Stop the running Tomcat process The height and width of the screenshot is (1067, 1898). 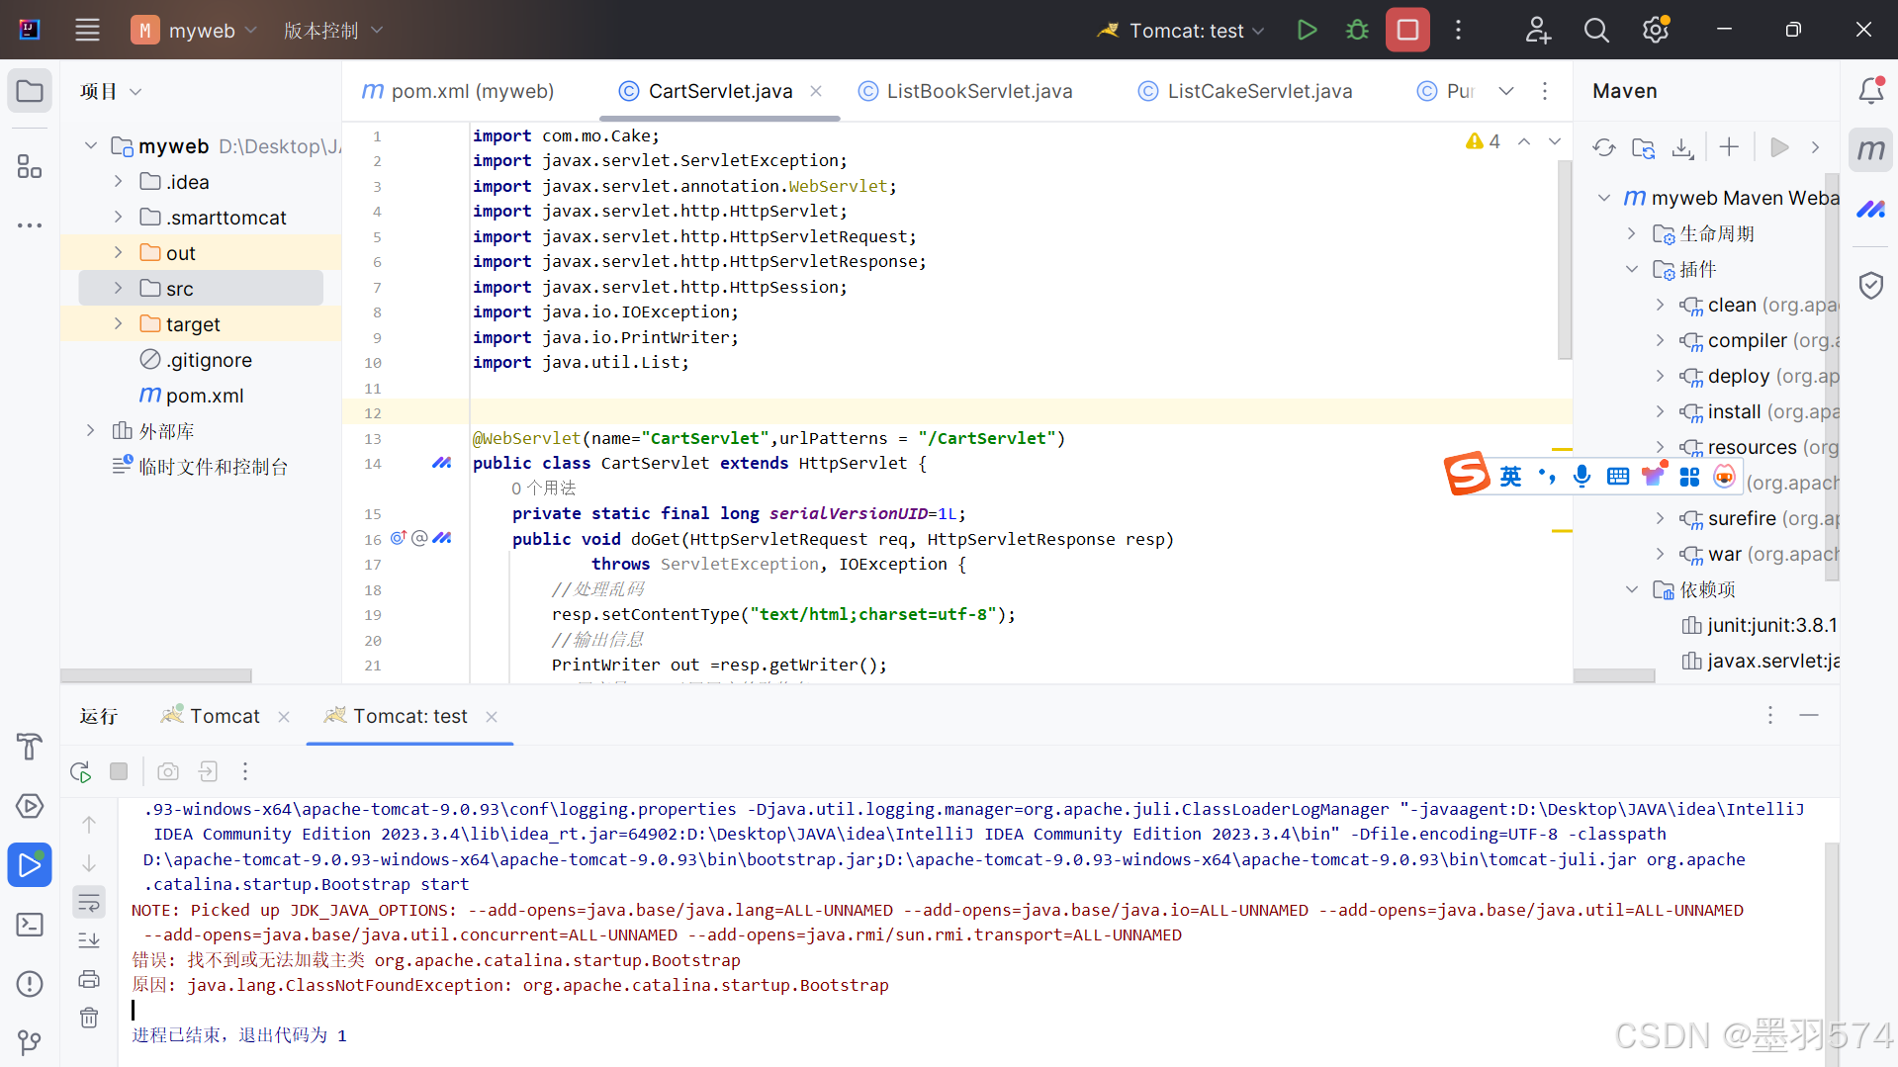click(1407, 30)
